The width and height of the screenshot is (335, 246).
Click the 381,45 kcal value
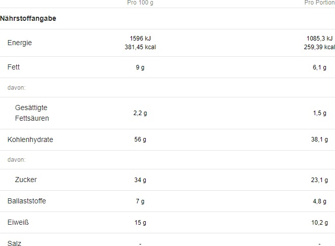pos(140,47)
